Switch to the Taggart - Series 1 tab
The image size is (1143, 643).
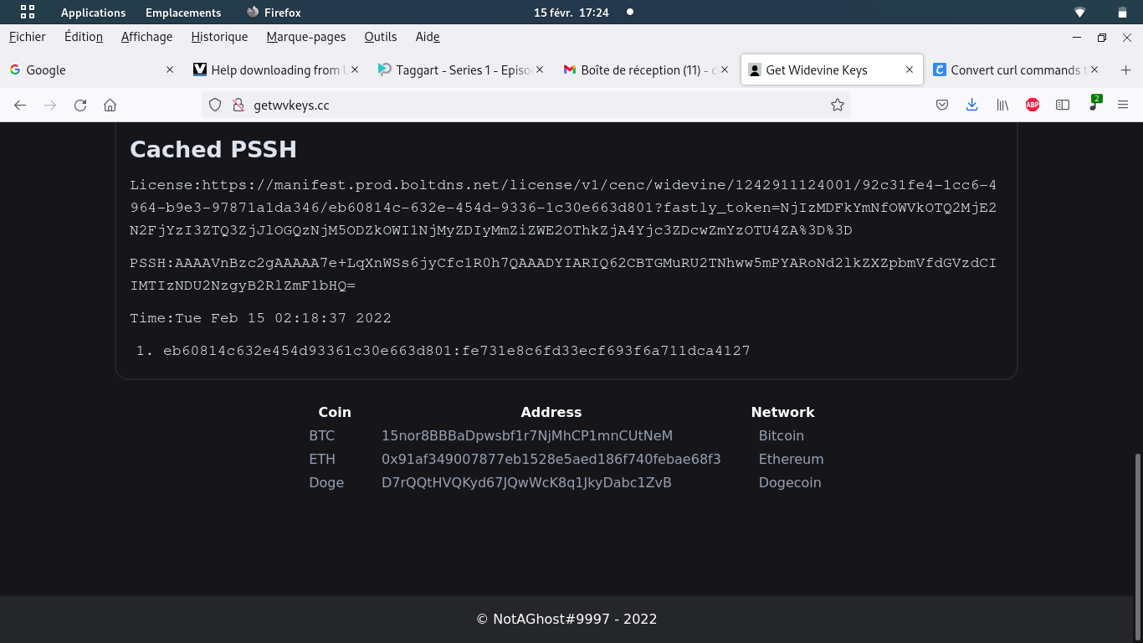455,70
